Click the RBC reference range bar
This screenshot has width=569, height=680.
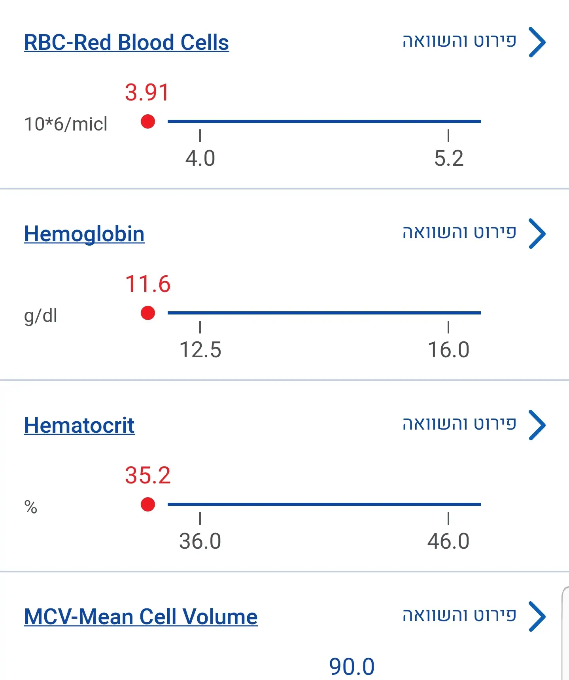324,121
